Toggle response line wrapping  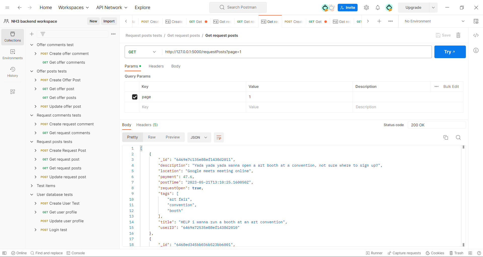tap(219, 137)
